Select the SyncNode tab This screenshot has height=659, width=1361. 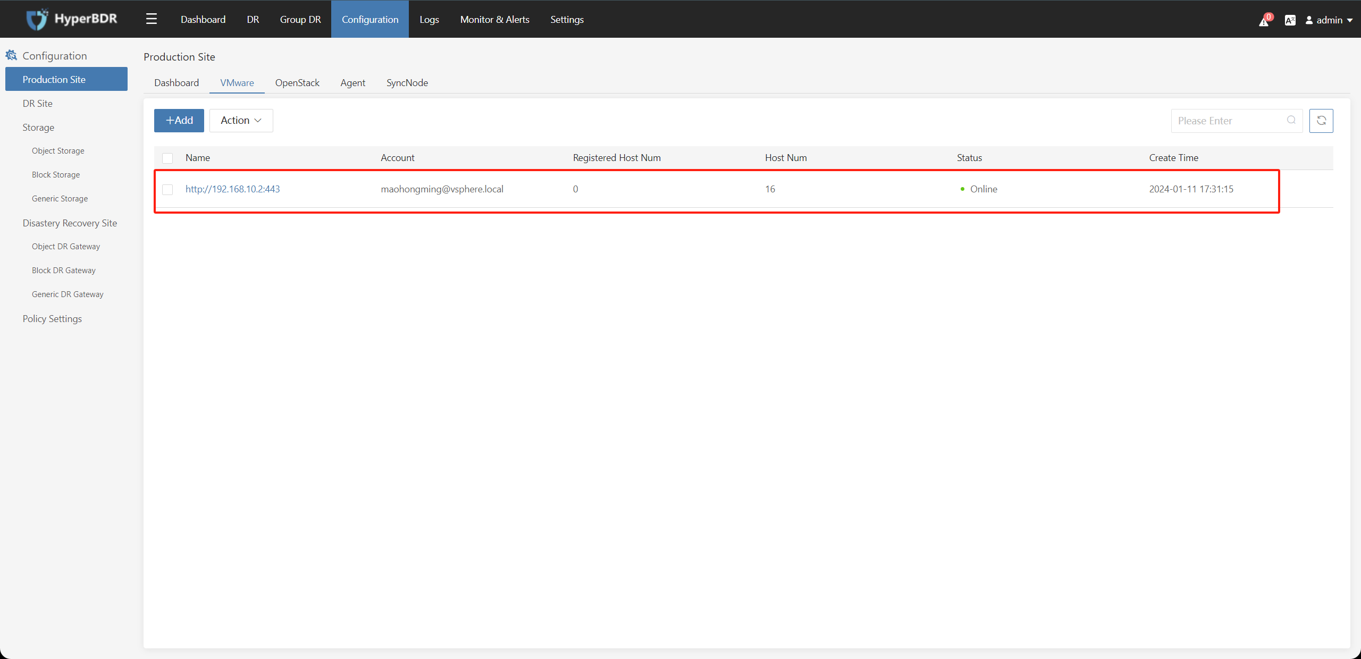(408, 82)
